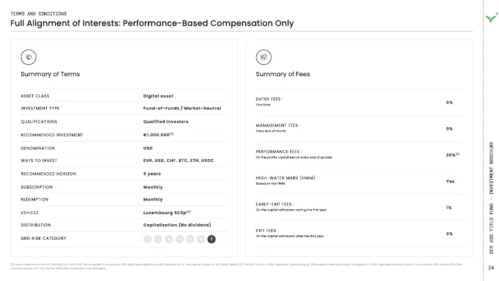This screenshot has height=281, width=499.
Task: Click the High-Water Mark (HWM) label
Action: [286, 178]
